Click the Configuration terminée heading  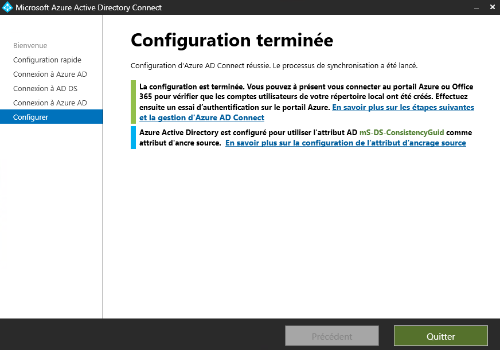click(232, 41)
